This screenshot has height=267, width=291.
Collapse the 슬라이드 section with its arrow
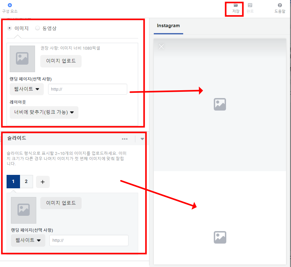[142, 139]
